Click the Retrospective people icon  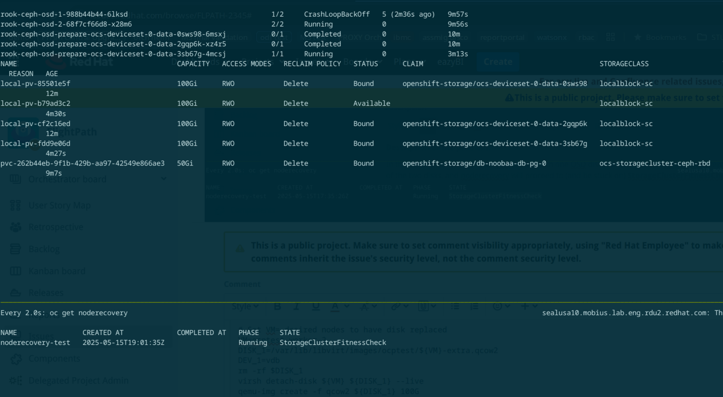click(15, 227)
